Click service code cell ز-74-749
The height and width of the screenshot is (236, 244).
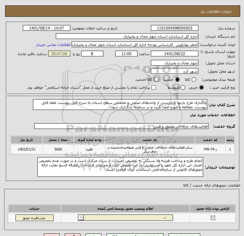[210, 149]
